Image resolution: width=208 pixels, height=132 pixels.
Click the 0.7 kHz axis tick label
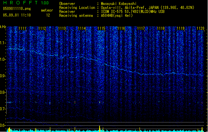click(3, 109)
